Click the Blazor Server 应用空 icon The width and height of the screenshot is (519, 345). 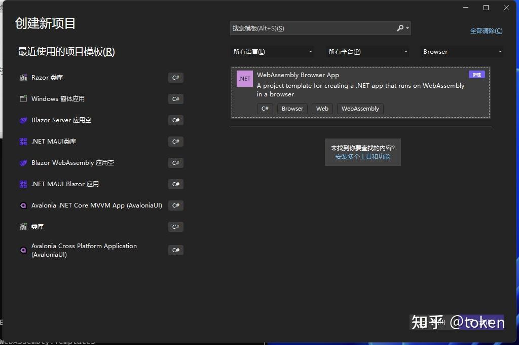(23, 120)
